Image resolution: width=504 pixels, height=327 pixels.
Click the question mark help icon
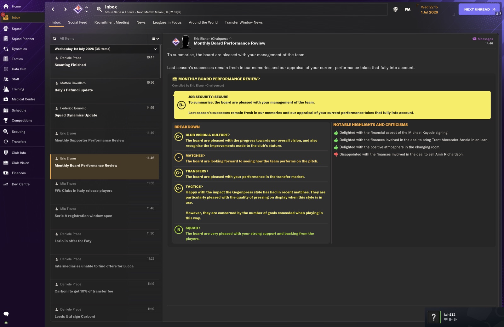click(x=434, y=317)
